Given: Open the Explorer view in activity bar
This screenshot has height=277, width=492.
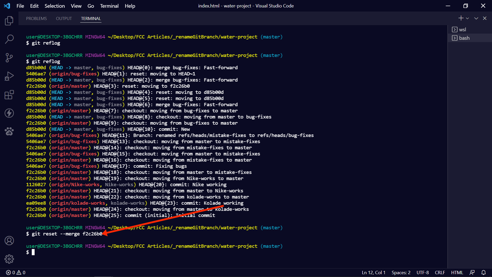Looking at the screenshot, I should (9, 21).
